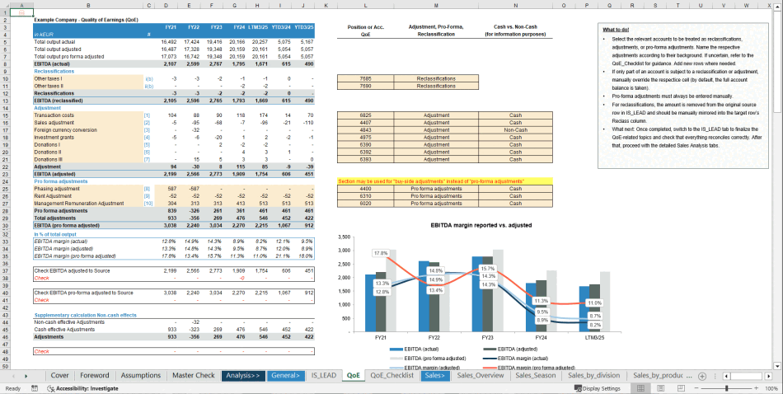Click the Normal view icon
Image resolution: width=783 pixels, height=394 pixels.
(640, 388)
